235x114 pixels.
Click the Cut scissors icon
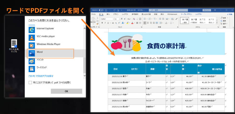point(98,18)
